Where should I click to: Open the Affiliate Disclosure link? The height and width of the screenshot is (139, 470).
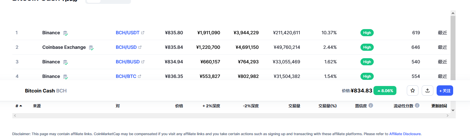click(x=405, y=134)
